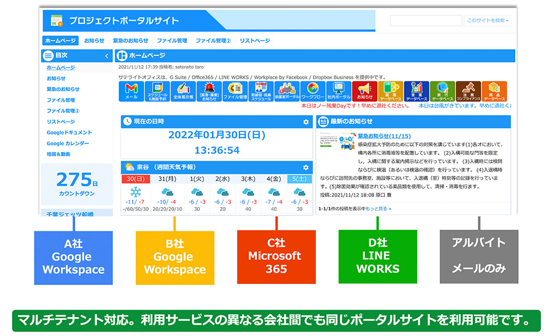Click the 1-1/1件の投稿を表示中 count text
The image size is (553, 336).
342,209
